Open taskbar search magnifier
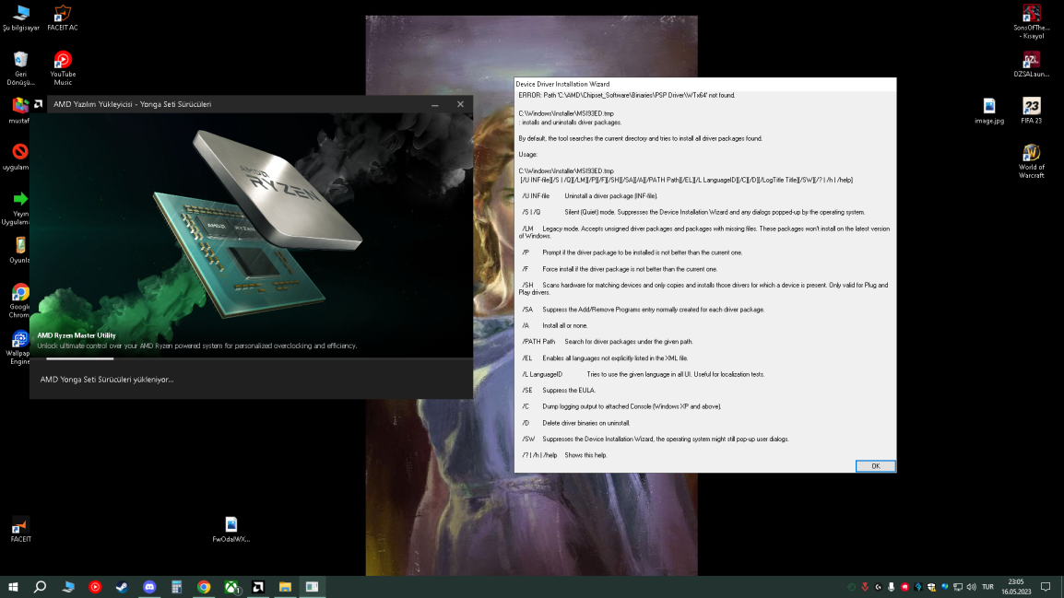The image size is (1064, 598). coord(40,587)
